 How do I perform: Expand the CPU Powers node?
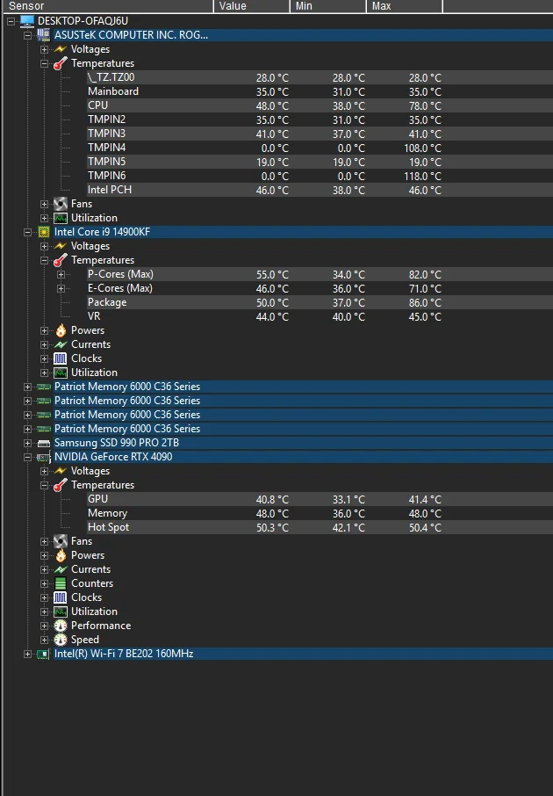pos(44,331)
